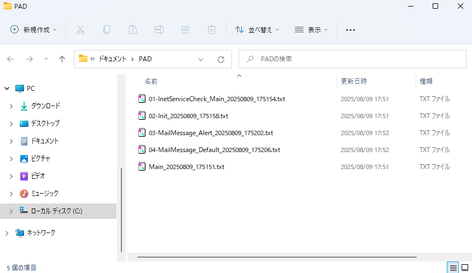
Task: Click the Delete trash can icon
Action: point(212,30)
